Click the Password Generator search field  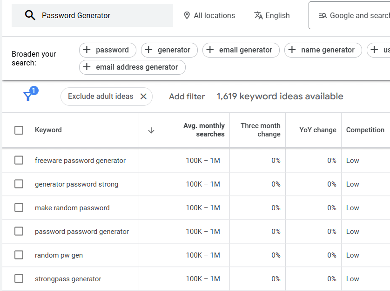pos(92,15)
